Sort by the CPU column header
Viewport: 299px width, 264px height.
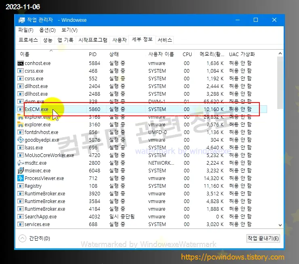tap(187, 54)
